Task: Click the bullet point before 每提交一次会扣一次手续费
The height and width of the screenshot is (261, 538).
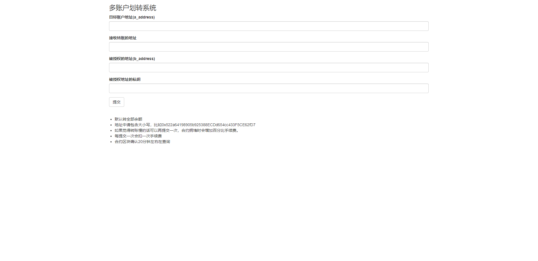Action: coord(111,136)
